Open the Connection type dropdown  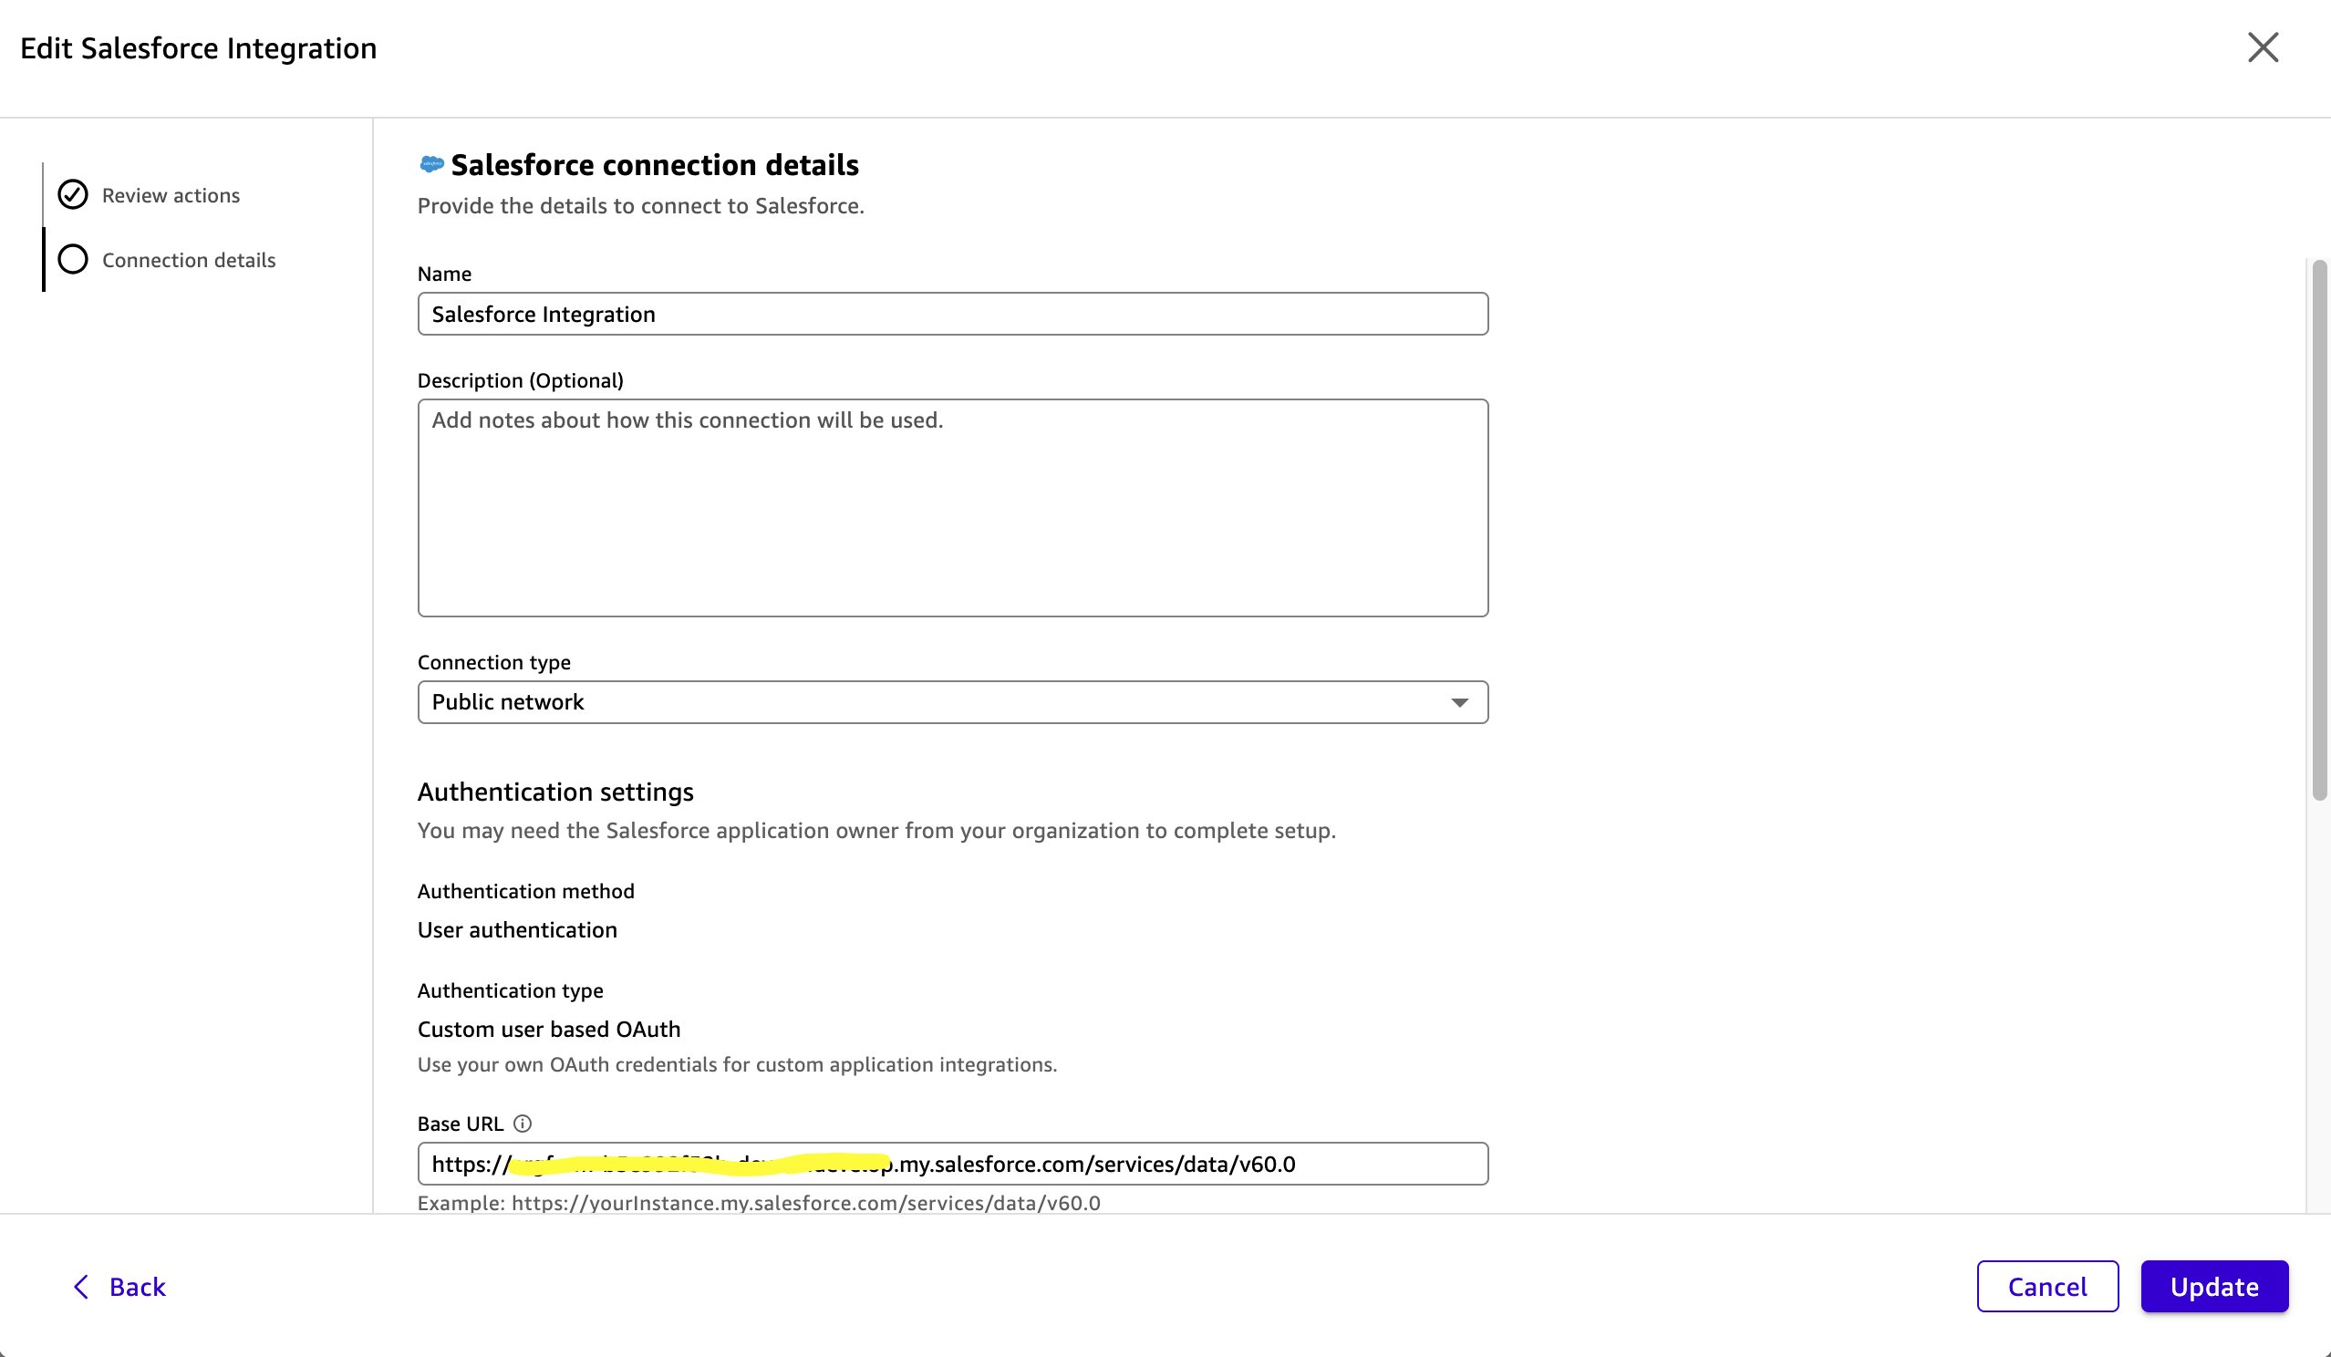pos(953,702)
